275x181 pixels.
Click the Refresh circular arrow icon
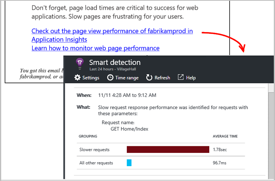pos(149,78)
